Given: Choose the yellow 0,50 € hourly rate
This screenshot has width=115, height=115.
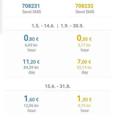Looking at the screenshot, I should pyautogui.click(x=84, y=38).
